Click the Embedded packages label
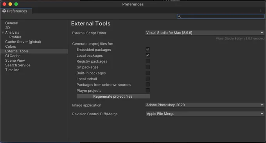Screen dimensions: 266x143 [x=93, y=50]
